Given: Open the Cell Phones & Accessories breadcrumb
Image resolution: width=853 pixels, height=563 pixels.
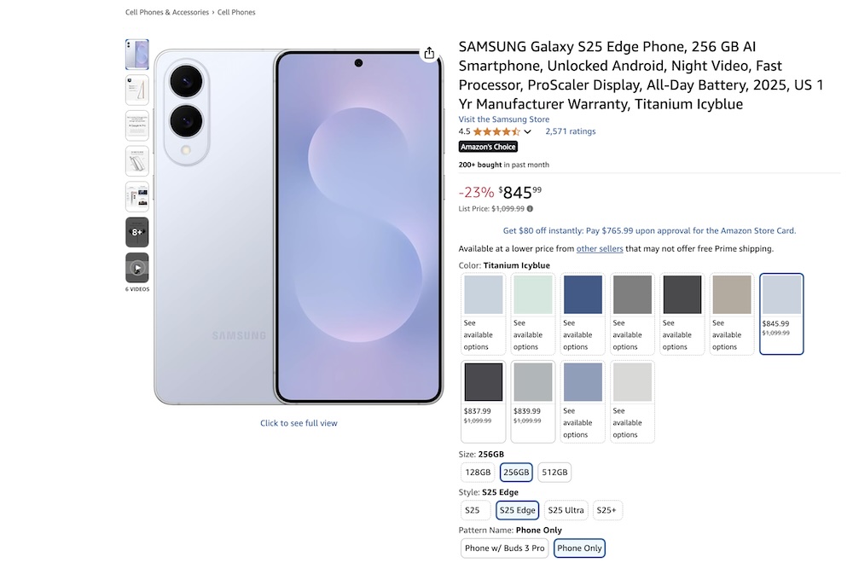Looking at the screenshot, I should 166,12.
